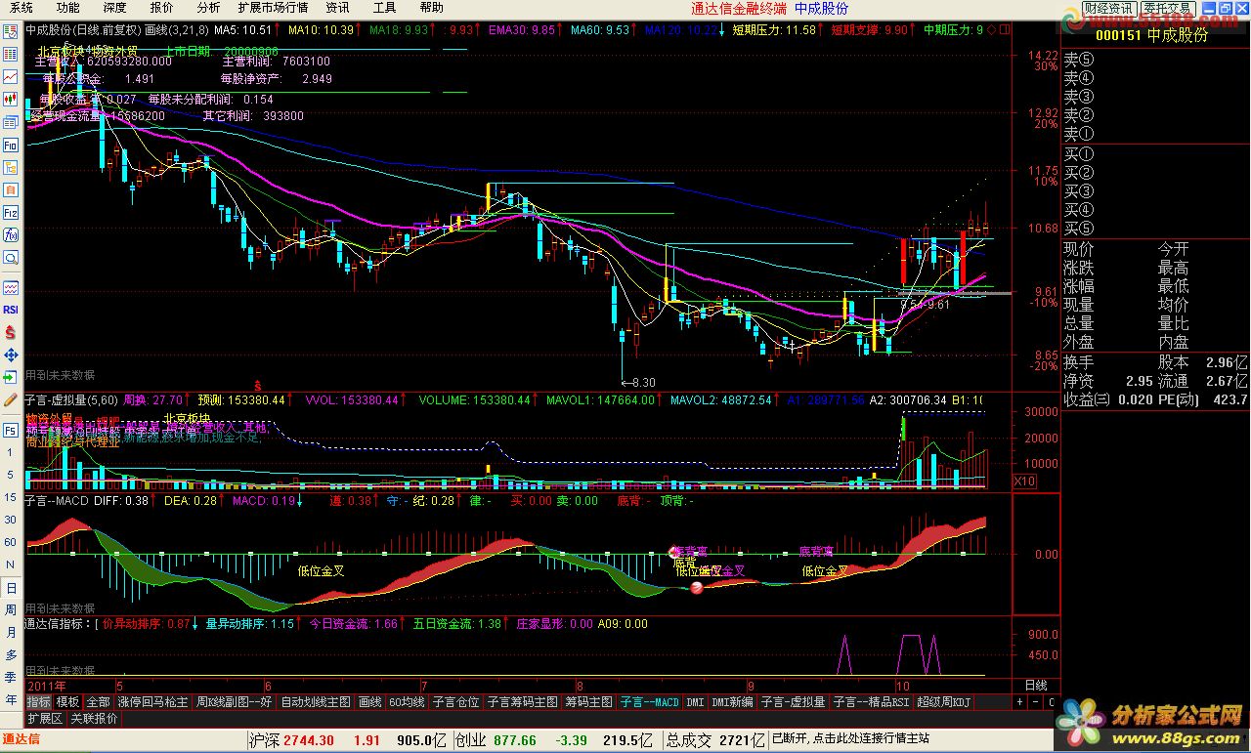Click the 沪深 index value 2744.30
Image resolution: width=1251 pixels, height=753 pixels.
coord(307,740)
